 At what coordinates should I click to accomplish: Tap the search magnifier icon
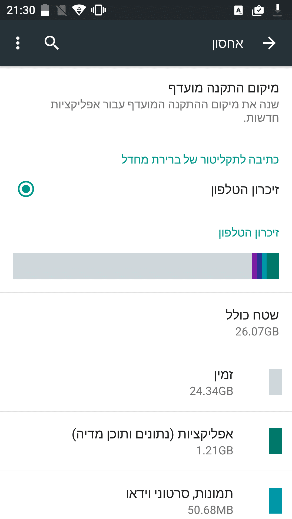(x=51, y=43)
